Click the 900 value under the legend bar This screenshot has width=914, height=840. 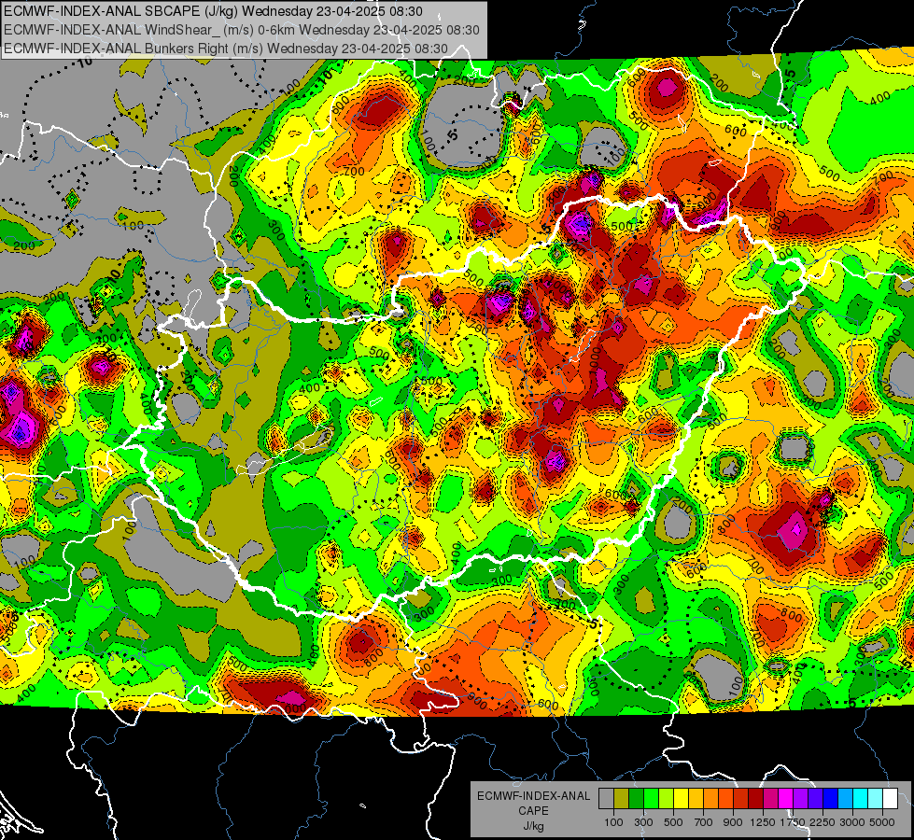[733, 822]
